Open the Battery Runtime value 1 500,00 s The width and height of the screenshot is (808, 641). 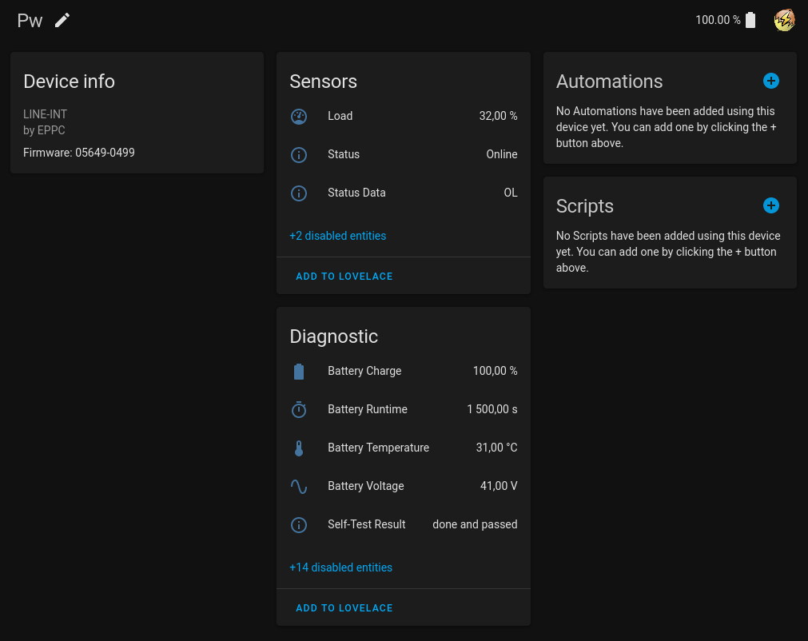(x=492, y=409)
